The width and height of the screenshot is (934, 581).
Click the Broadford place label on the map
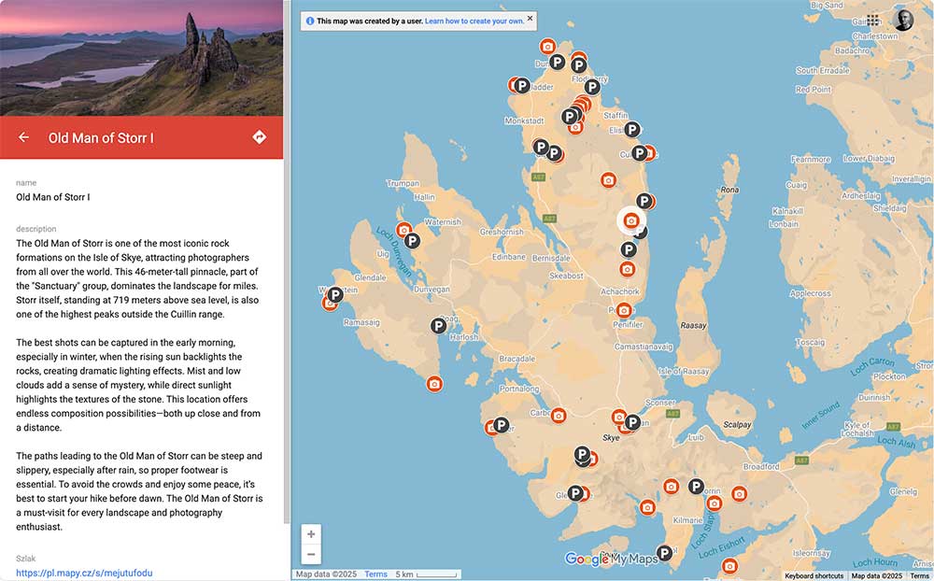coord(761,467)
